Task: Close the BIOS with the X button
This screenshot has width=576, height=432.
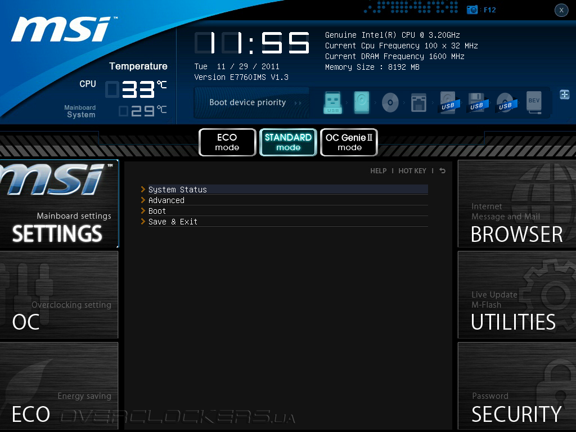Action: (561, 10)
